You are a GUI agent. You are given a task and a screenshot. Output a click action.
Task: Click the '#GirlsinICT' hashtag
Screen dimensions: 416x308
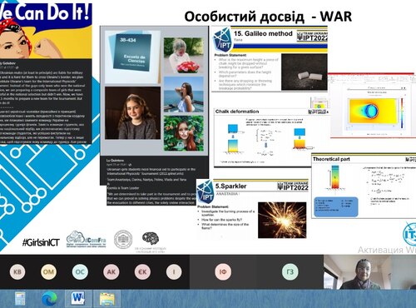coord(41,243)
